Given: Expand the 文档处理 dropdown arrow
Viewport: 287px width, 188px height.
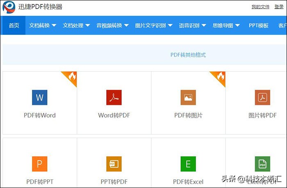Looking at the screenshot, I should click(x=88, y=25).
